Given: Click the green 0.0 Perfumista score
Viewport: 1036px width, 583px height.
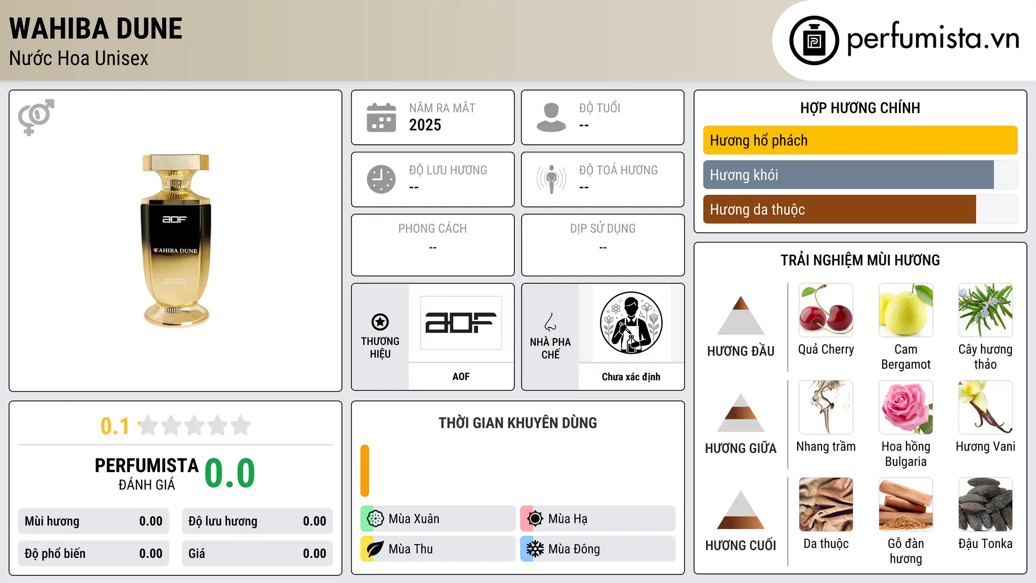Looking at the screenshot, I should [x=230, y=473].
